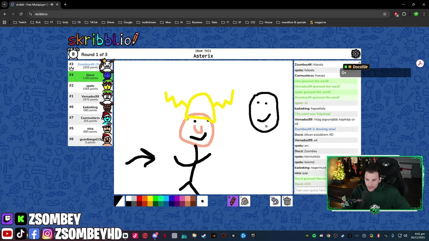Open Epic Games launcher in taskbar
429x241 pixels.
253,236
